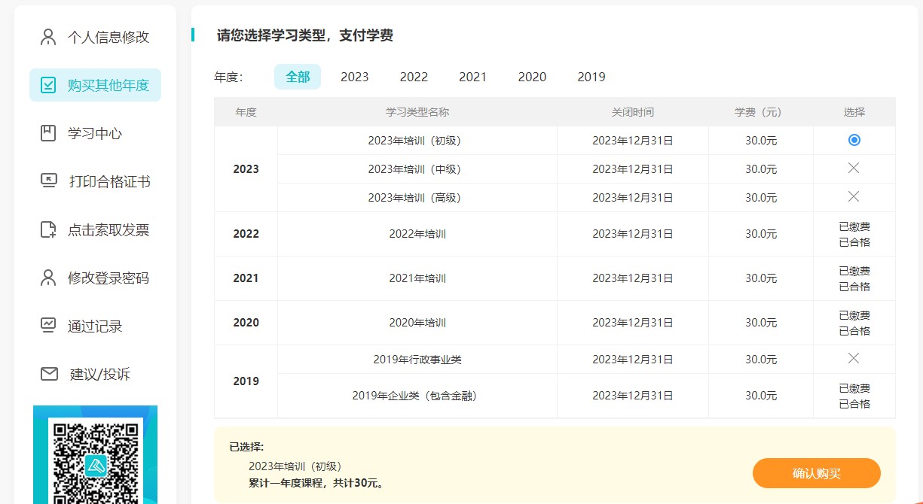Go to 学习中心

click(x=95, y=133)
